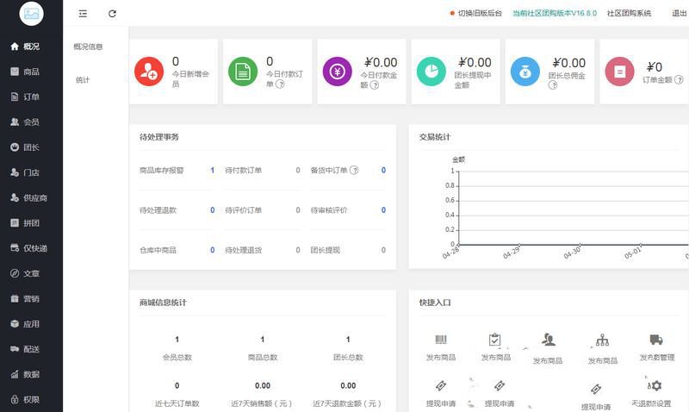Select the 概况信息 submenu item
This screenshot has width=689, height=412.
click(88, 47)
